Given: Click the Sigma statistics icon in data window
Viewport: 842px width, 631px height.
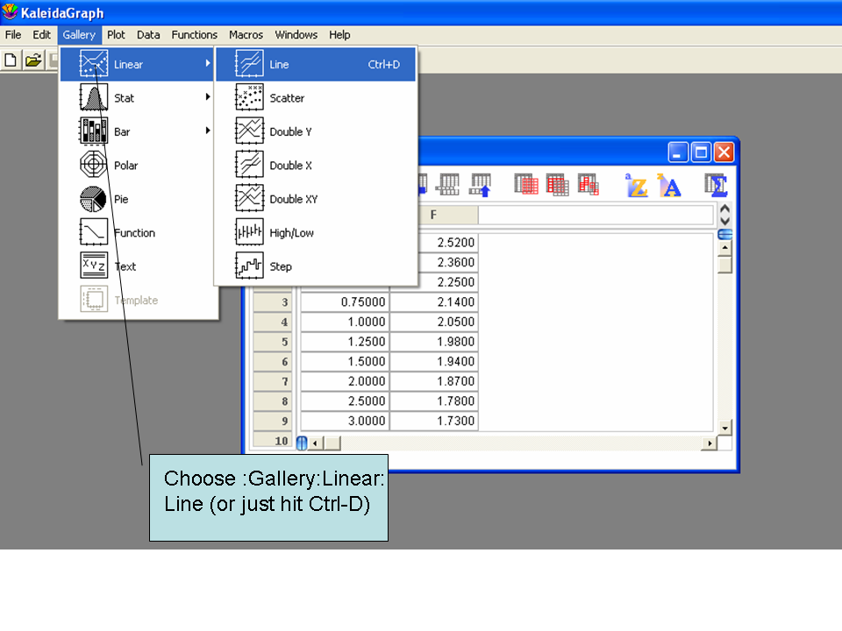Looking at the screenshot, I should point(716,186).
